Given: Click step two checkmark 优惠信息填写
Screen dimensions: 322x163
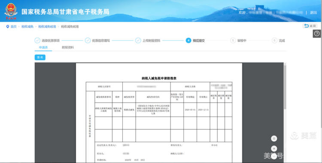Looking at the screenshot, I should pyautogui.click(x=88, y=40).
